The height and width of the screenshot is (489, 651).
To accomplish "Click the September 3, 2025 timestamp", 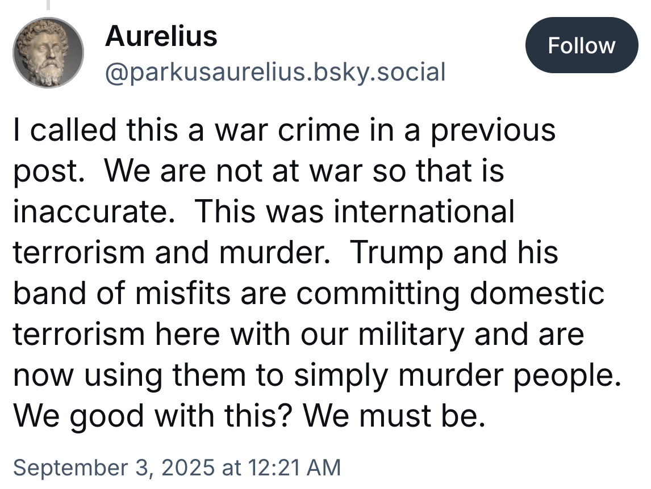I will (114, 468).
